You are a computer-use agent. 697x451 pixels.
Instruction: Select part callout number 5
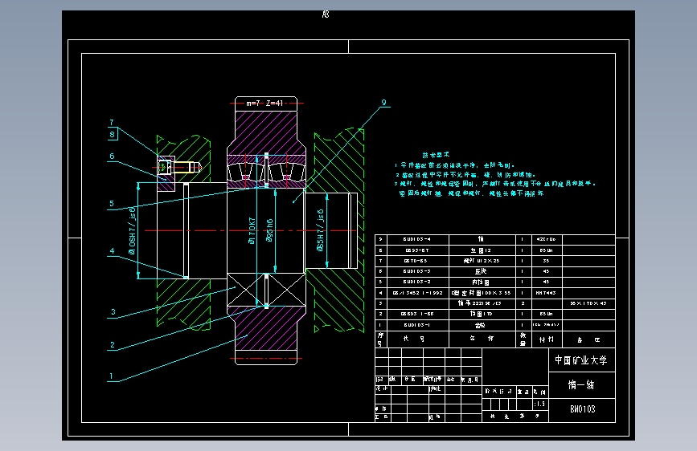112,204
